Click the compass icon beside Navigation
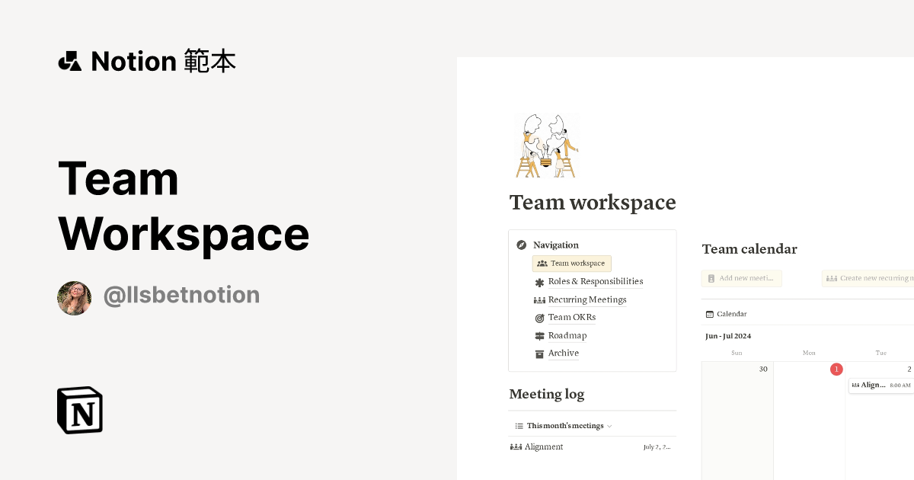The width and height of the screenshot is (914, 480). coord(522,245)
